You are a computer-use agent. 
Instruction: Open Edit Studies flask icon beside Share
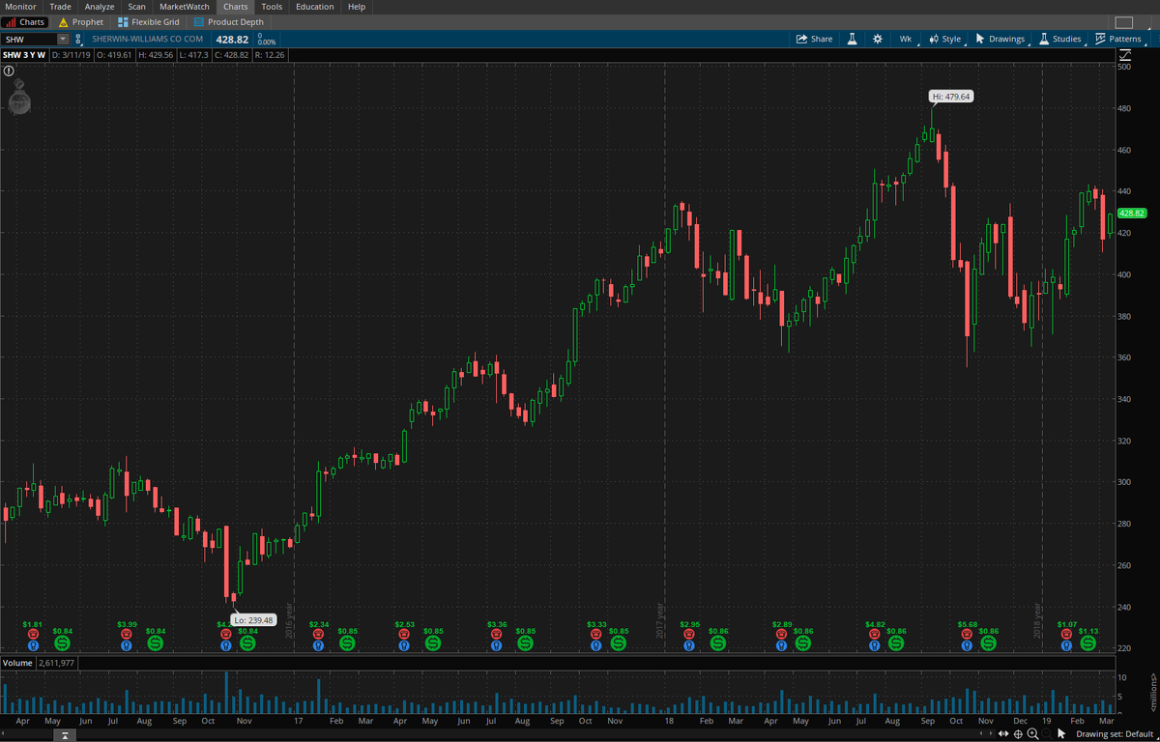[x=853, y=39]
